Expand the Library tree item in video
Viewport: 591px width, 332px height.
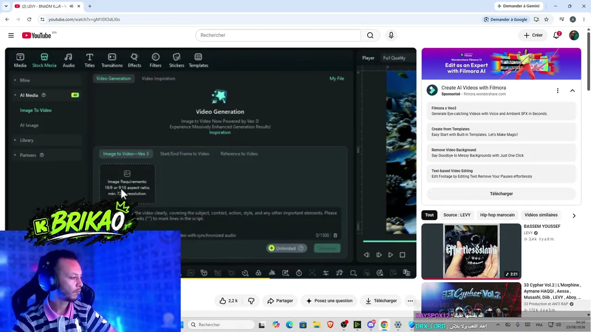(15, 140)
